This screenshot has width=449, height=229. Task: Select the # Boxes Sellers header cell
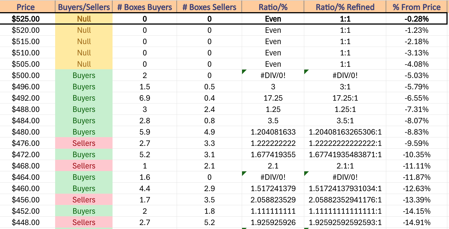coord(209,7)
